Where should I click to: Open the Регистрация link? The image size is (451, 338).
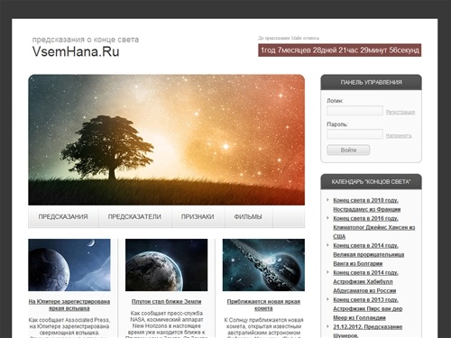[x=400, y=112]
